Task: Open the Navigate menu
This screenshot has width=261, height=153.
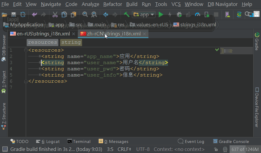Action: point(51,4)
